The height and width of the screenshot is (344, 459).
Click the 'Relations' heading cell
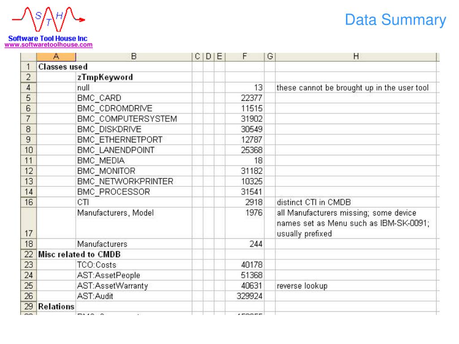click(x=56, y=306)
